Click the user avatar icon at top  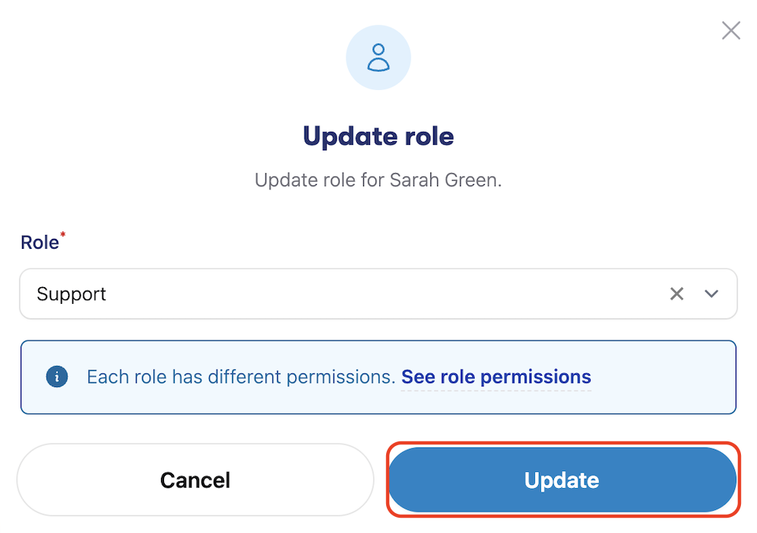click(x=378, y=57)
